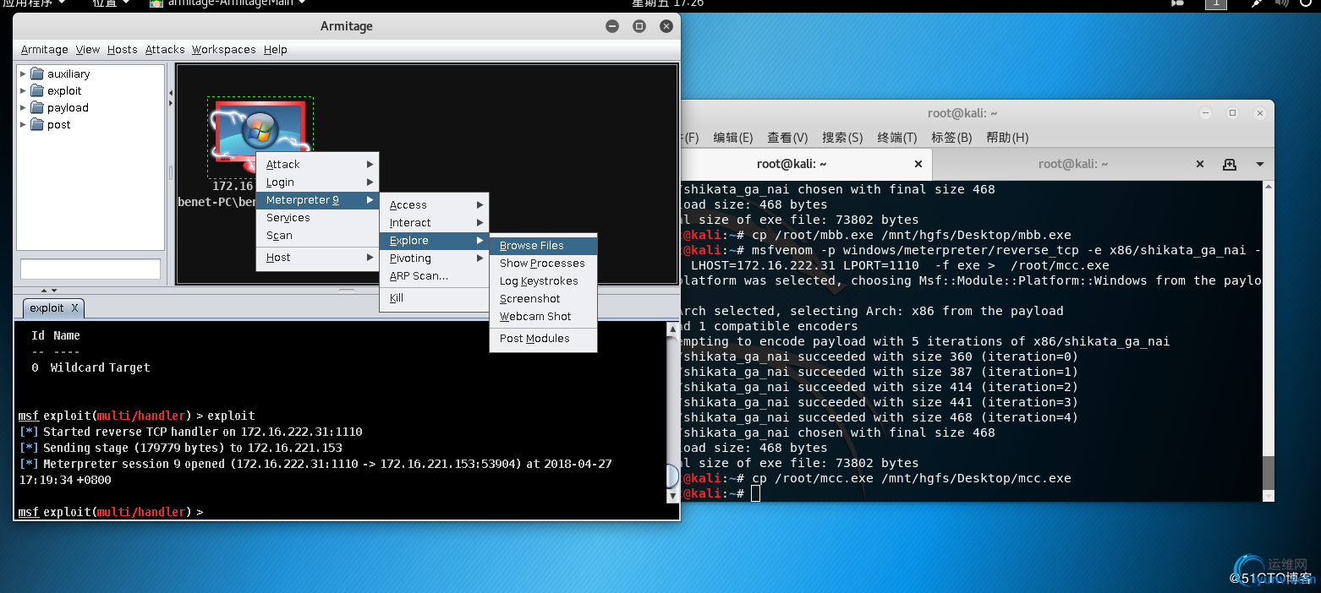
Task: Choose ARP Scan... in Meterpreter menu
Action: pos(434,275)
